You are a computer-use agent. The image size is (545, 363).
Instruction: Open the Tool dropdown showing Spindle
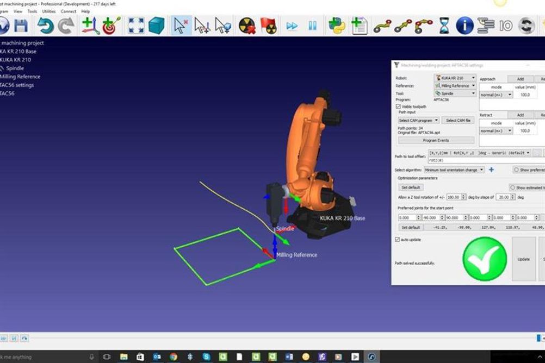[455, 93]
